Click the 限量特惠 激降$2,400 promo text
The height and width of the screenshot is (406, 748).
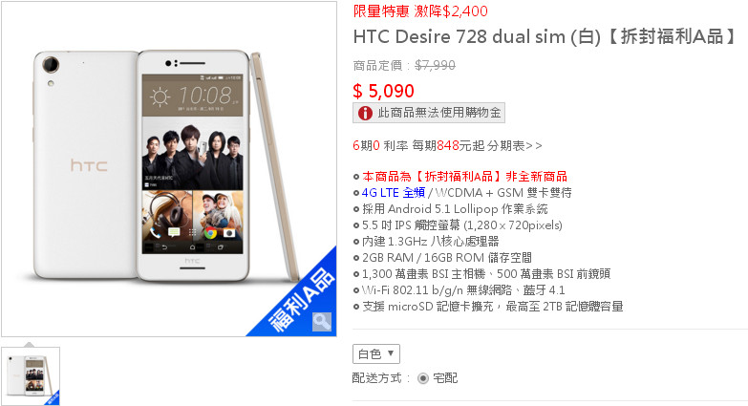coord(420,11)
